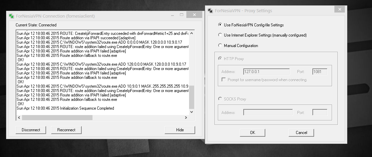The height and width of the screenshot is (157, 372).
Task: Click log line route.exe ADD 10.9.0.1 MASK
Action: coord(103,86)
